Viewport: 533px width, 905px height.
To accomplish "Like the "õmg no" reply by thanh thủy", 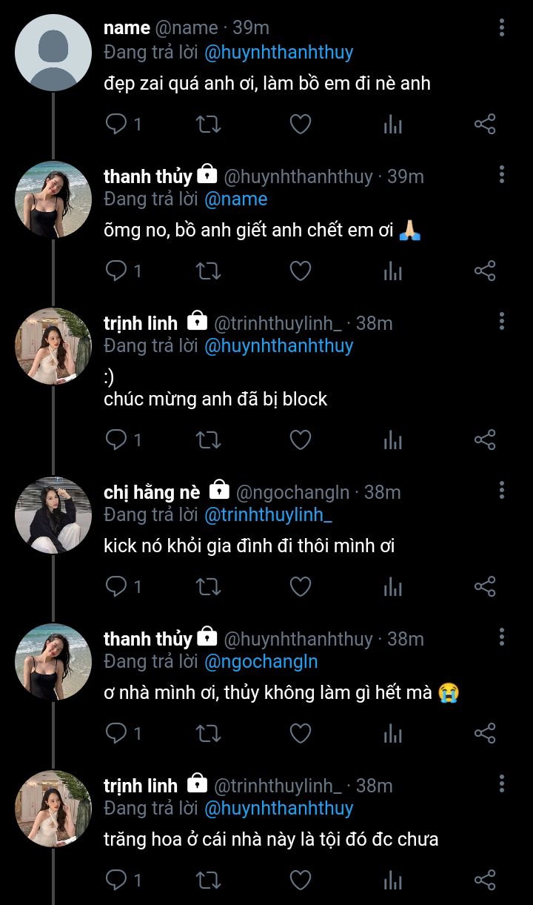I will click(x=300, y=271).
